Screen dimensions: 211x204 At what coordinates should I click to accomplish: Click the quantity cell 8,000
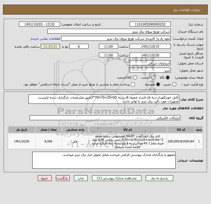tap(49, 141)
